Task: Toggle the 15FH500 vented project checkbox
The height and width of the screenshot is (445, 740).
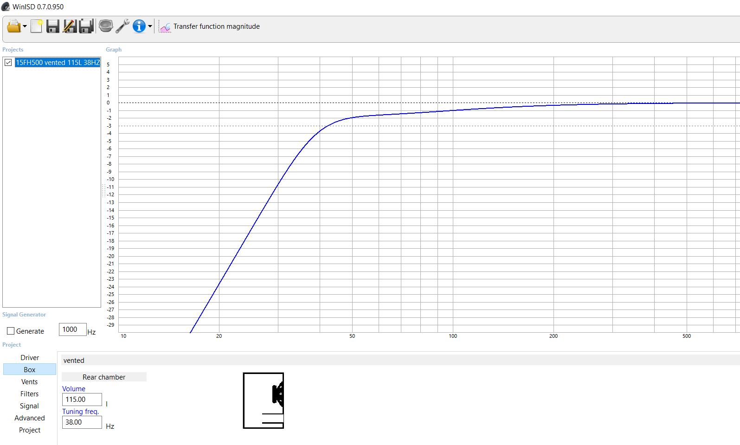Action: (x=8, y=62)
